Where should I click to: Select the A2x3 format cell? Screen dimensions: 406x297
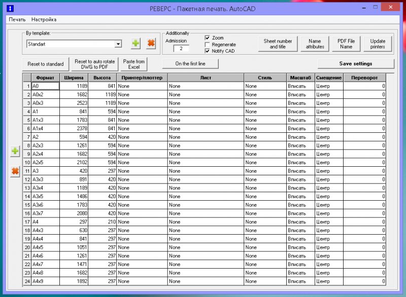point(46,145)
